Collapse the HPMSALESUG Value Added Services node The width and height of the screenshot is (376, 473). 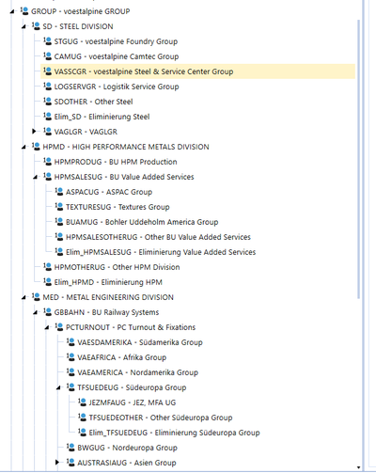(36, 177)
